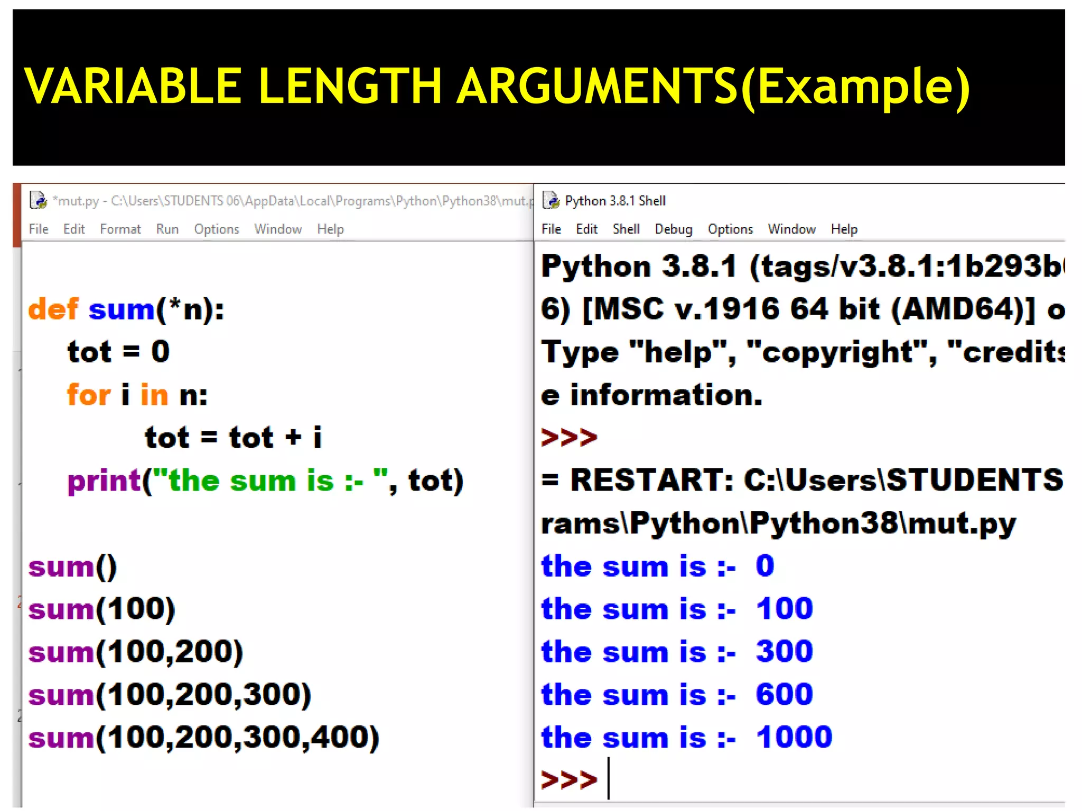Click the '= RESTART: C:\Users\STUDENTS' line
The image size is (1082, 811).
pyautogui.click(x=803, y=480)
